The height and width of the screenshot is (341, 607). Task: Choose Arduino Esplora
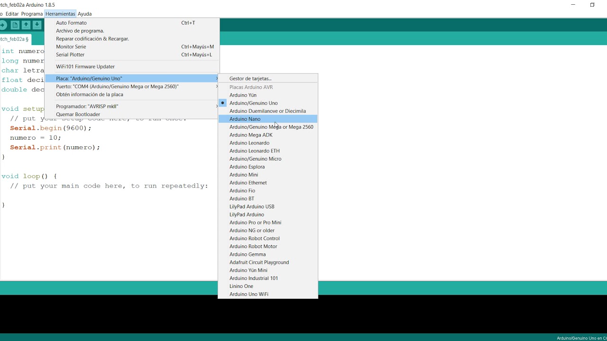pos(268,167)
